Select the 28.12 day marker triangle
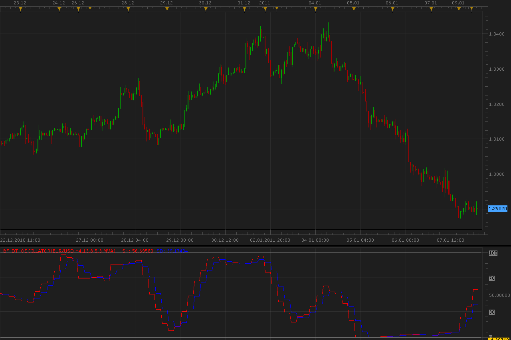 (x=128, y=8)
